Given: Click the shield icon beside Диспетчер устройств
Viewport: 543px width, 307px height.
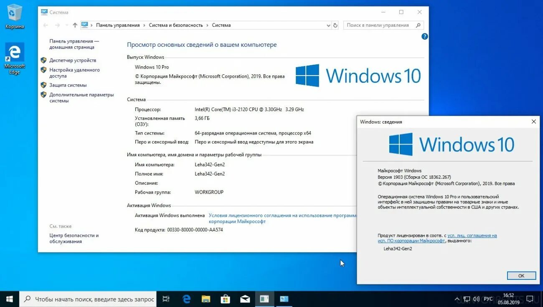Looking at the screenshot, I should (x=43, y=60).
